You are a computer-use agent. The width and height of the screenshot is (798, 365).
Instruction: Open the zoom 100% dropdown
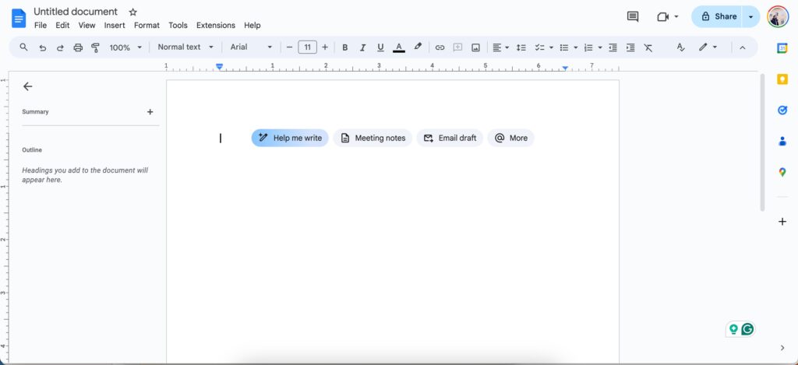click(125, 47)
